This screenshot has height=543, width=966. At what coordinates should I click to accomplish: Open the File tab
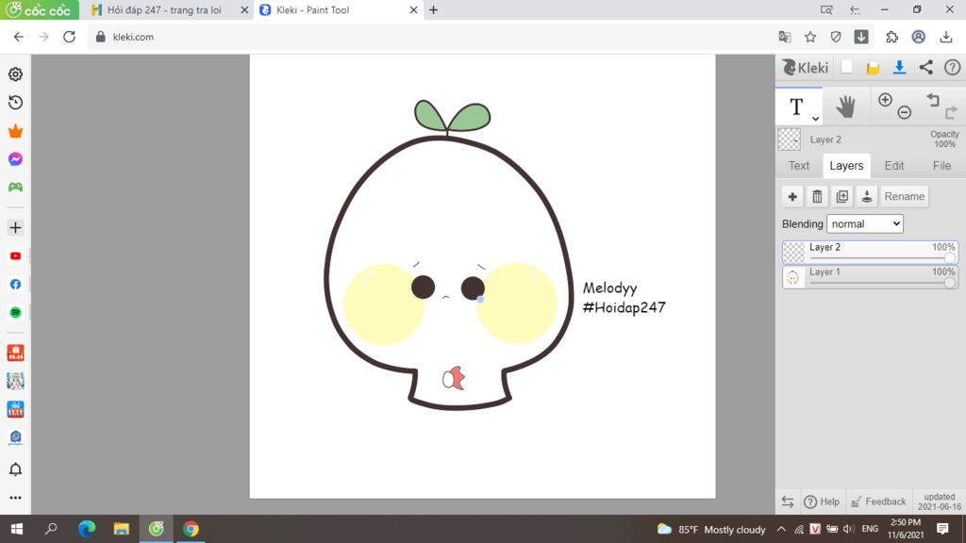coord(941,166)
